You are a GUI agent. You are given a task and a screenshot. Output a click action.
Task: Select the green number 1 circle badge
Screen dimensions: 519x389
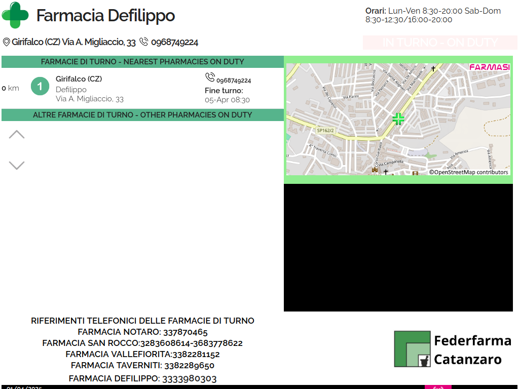click(x=40, y=86)
